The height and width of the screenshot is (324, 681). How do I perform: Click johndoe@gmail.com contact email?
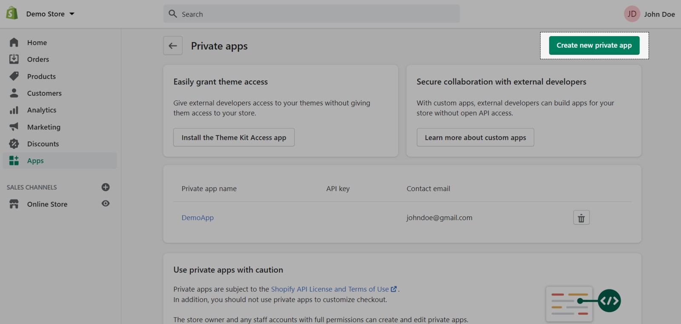439,218
